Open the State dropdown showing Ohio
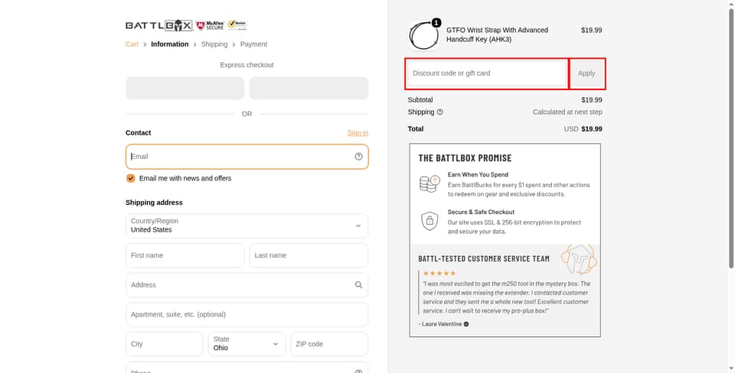Viewport: 735px width, 373px height. click(247, 344)
